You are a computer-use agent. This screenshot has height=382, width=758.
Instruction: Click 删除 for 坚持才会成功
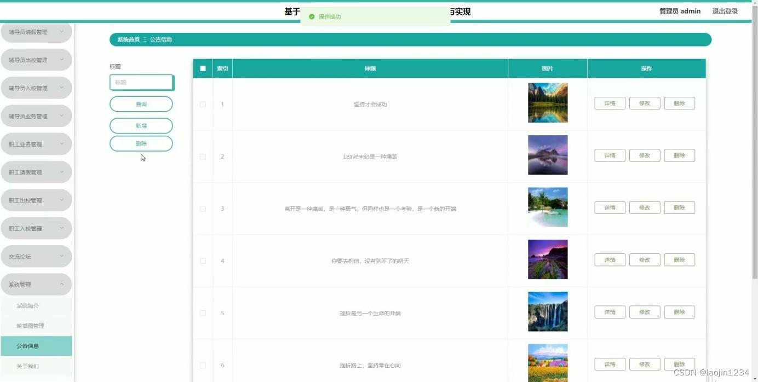(x=679, y=103)
